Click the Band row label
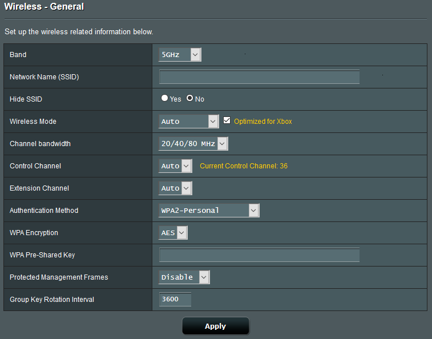The width and height of the screenshot is (432, 339). pos(18,55)
